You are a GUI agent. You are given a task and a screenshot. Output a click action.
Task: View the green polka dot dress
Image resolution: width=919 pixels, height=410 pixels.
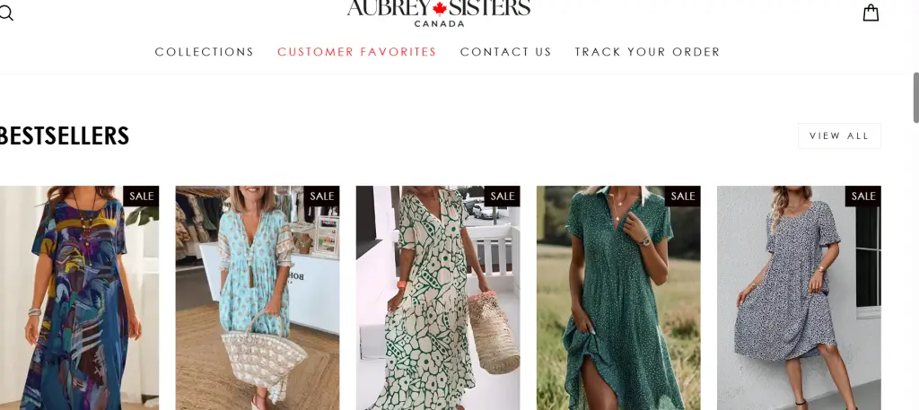[x=618, y=299]
